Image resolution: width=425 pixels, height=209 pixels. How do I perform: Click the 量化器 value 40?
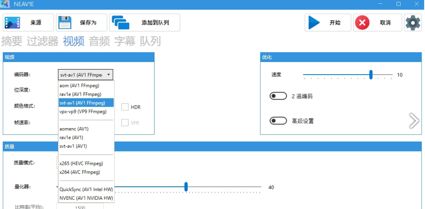click(x=271, y=187)
